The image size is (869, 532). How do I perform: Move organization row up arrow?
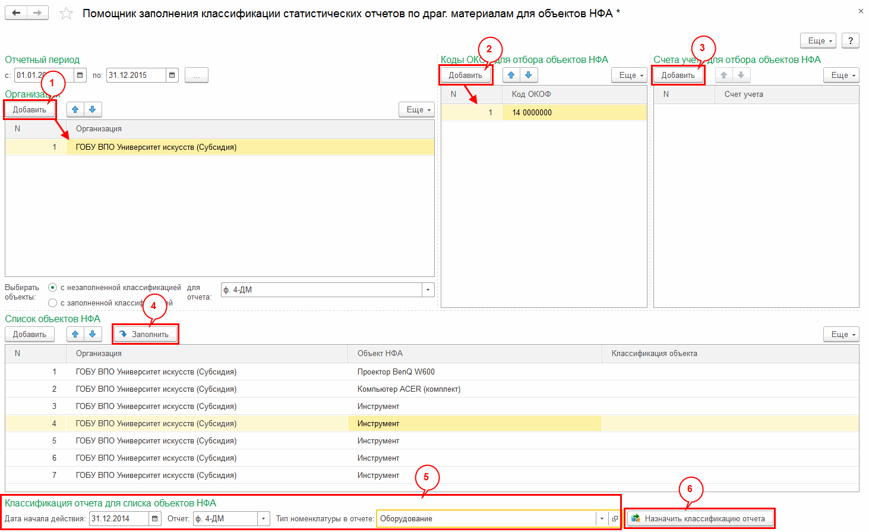pyautogui.click(x=75, y=109)
